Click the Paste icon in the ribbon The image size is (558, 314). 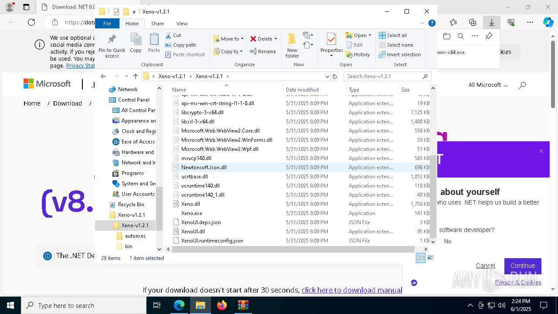pos(154,43)
